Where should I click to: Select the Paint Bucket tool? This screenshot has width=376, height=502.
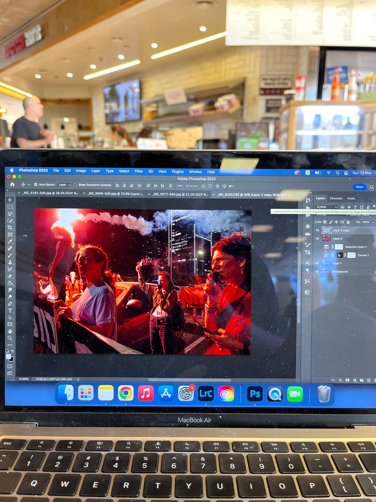click(10, 283)
